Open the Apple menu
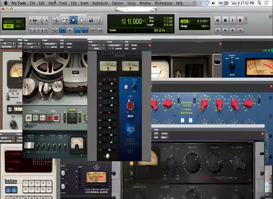 coord(6,3)
